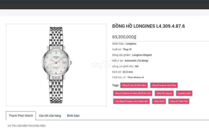
Task: Open tag longines tại thành phố hồ chí minh
Action: 133,93
